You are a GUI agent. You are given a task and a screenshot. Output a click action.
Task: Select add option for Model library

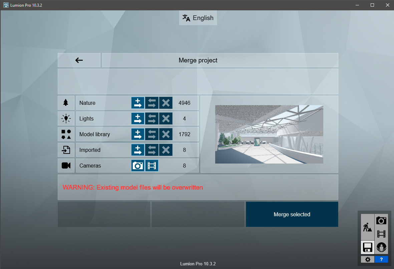[138, 134]
